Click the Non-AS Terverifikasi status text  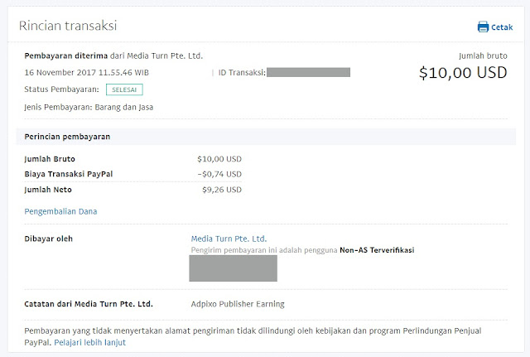coord(376,250)
